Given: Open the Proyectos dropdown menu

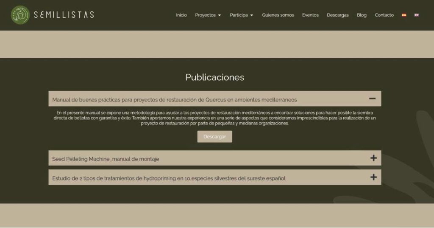Looking at the screenshot, I should click(x=208, y=15).
